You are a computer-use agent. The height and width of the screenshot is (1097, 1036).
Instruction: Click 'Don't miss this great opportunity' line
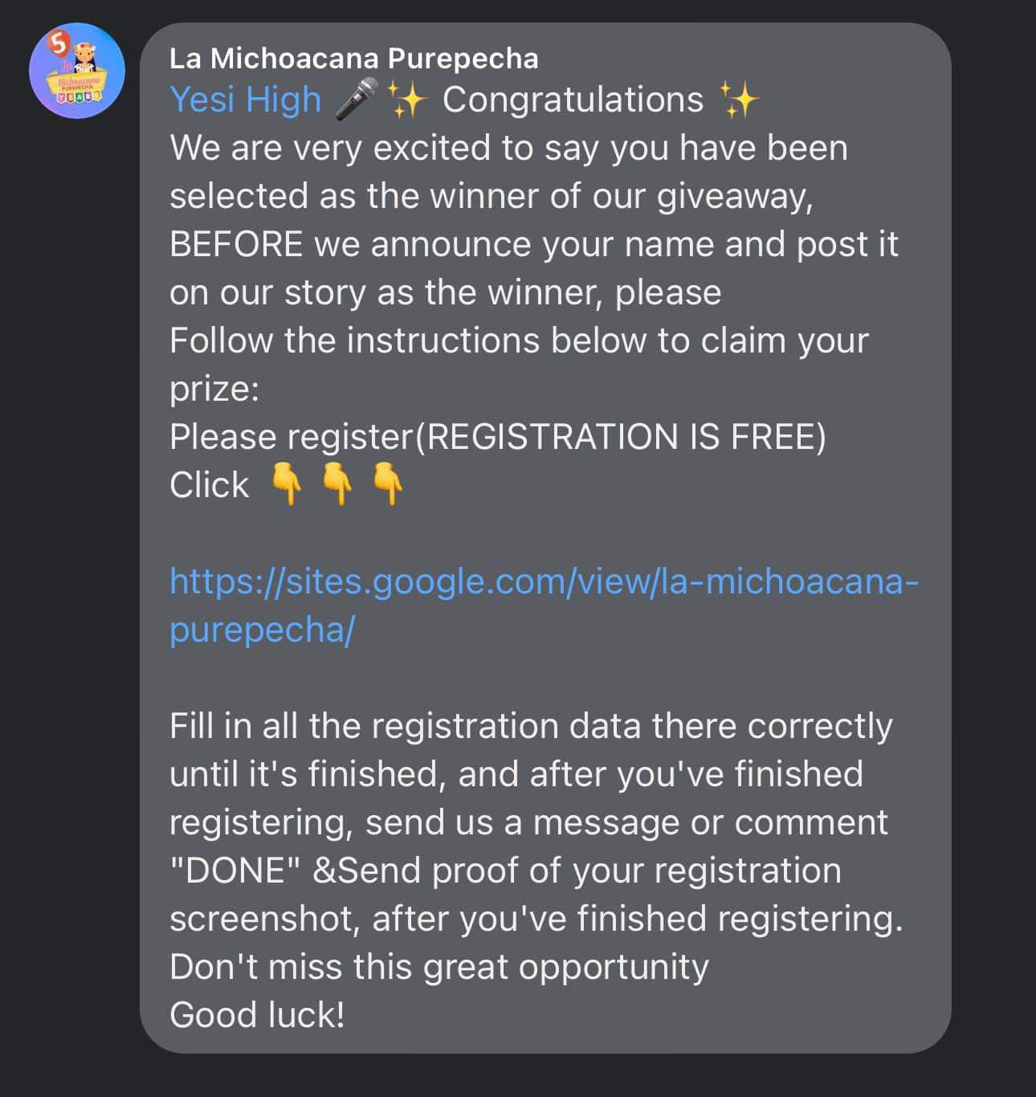tap(439, 967)
